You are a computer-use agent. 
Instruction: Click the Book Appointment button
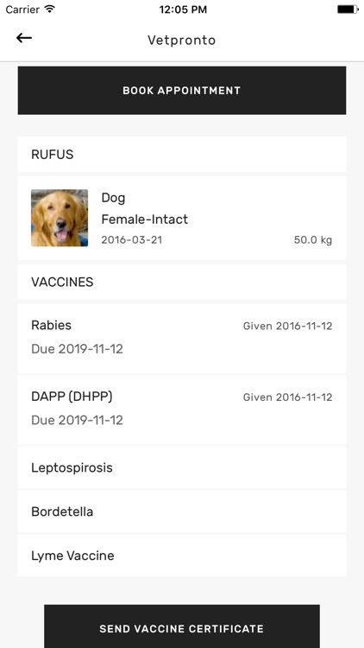(182, 91)
